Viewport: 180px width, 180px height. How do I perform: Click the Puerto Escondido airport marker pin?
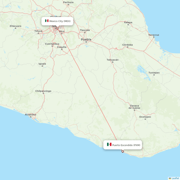click(122, 152)
